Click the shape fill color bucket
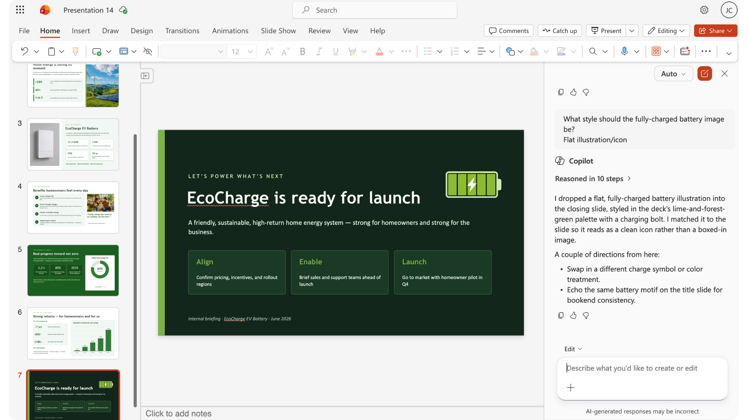This screenshot has width=748, height=420. [534, 51]
